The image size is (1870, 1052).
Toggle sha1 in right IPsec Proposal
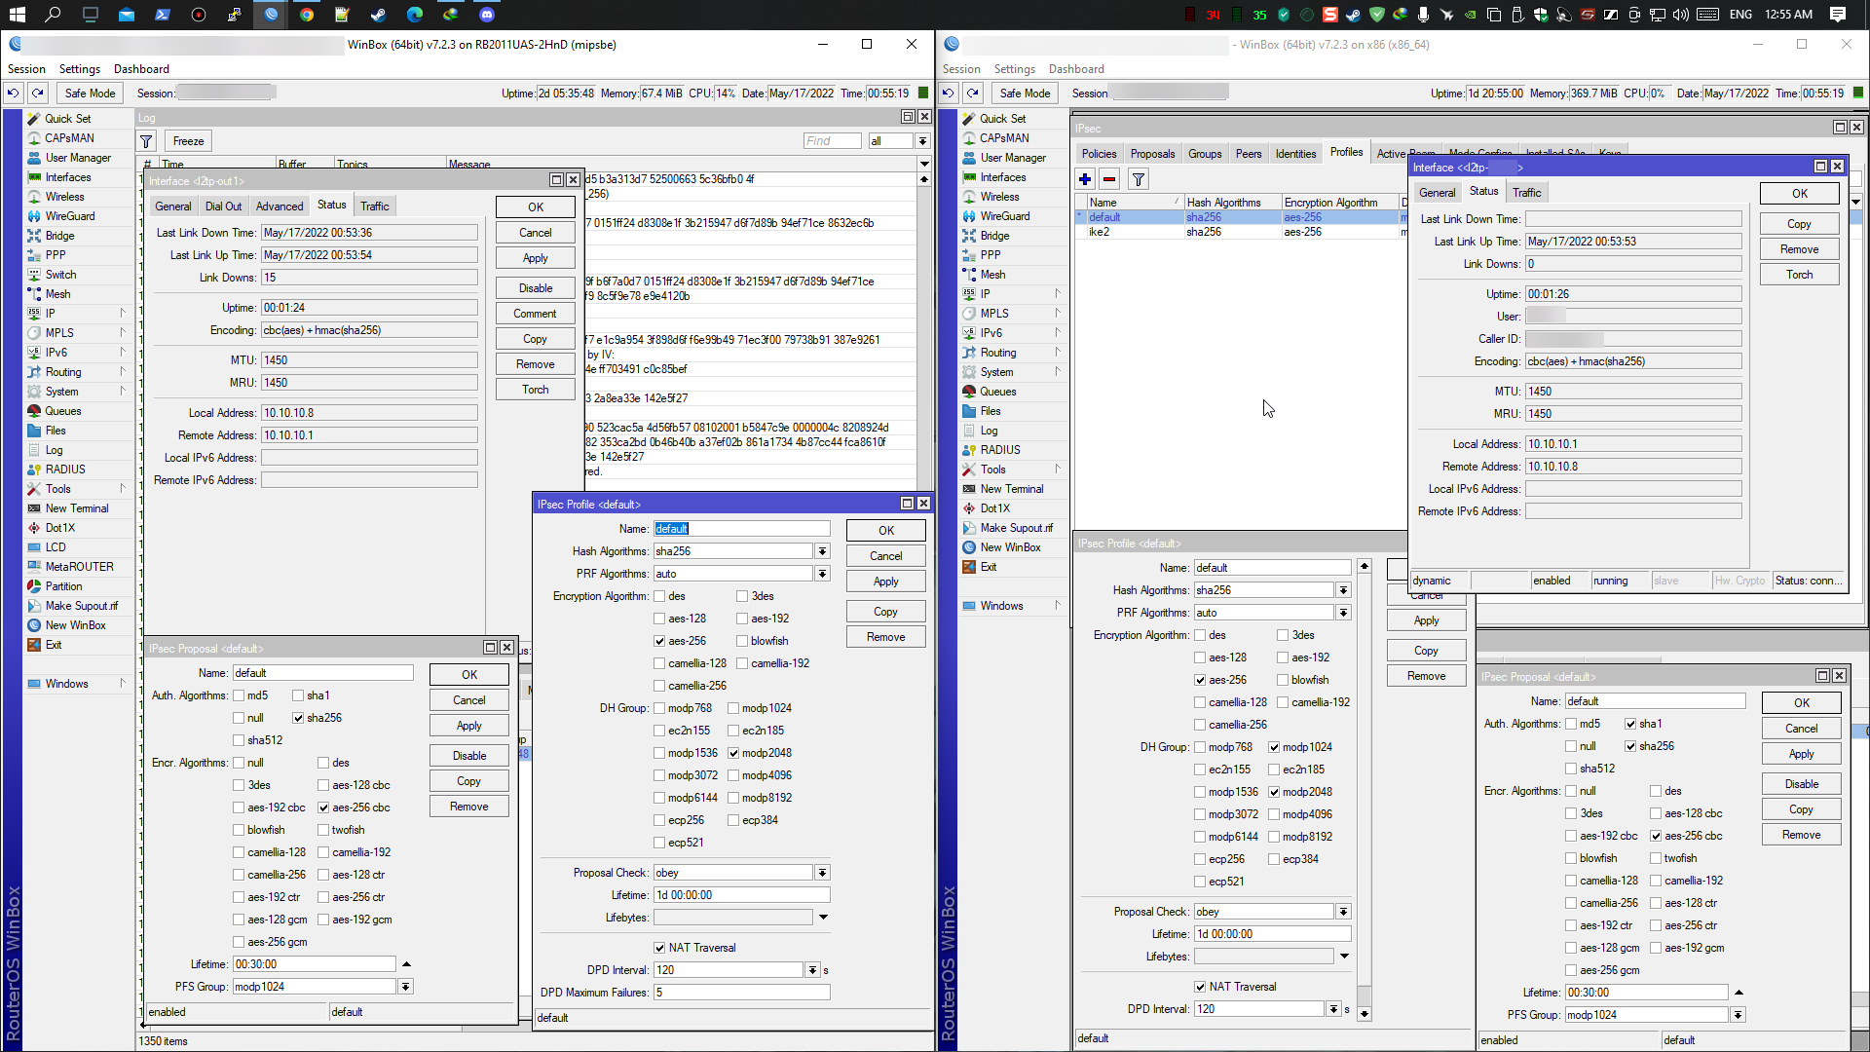pos(1630,724)
